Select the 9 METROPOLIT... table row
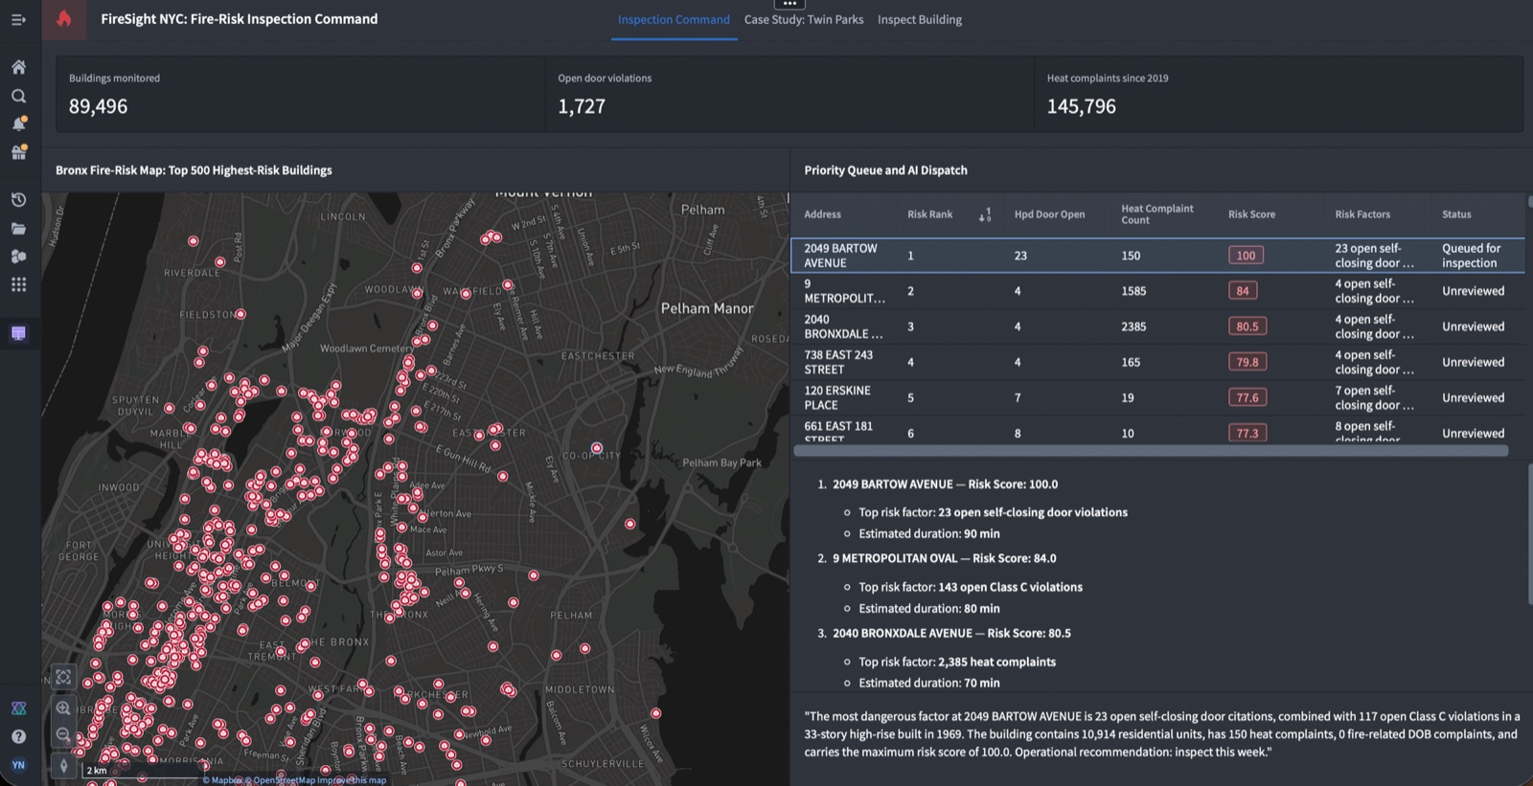This screenshot has height=786, width=1533. 1157,291
